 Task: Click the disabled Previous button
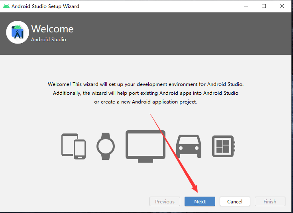tap(165, 201)
